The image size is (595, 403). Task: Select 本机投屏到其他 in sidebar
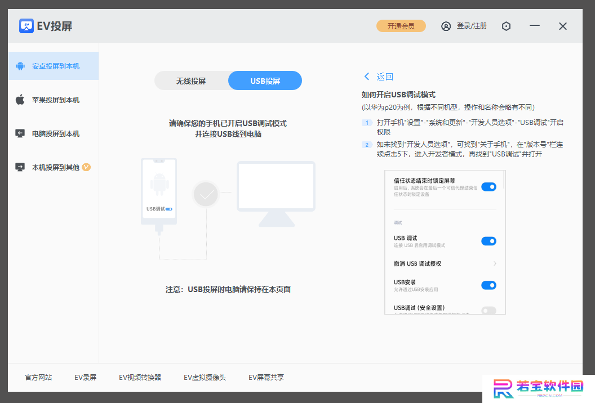click(54, 167)
